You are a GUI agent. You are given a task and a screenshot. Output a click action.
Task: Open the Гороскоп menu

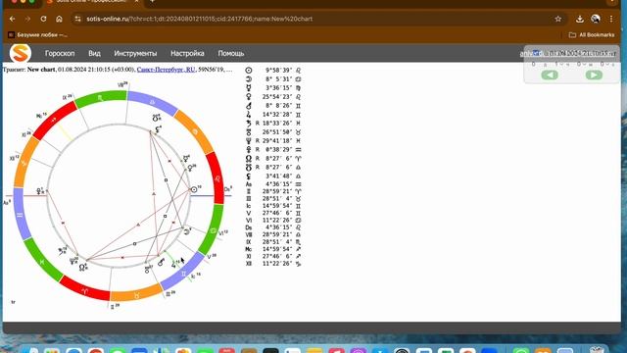tap(60, 53)
